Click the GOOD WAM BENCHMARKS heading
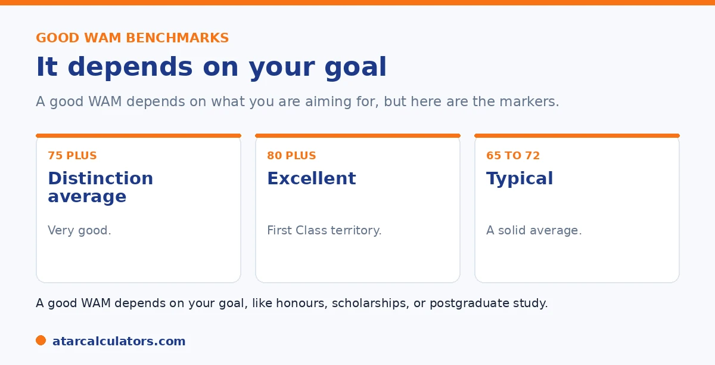 (x=132, y=38)
